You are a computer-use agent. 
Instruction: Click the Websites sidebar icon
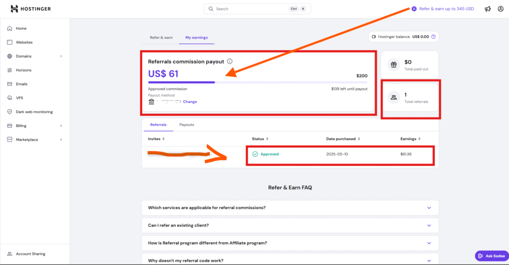click(x=10, y=43)
